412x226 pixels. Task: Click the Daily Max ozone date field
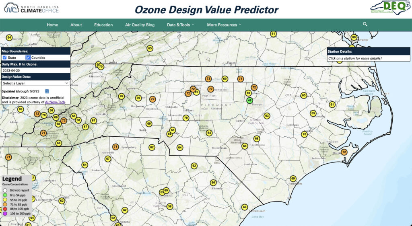36,70
